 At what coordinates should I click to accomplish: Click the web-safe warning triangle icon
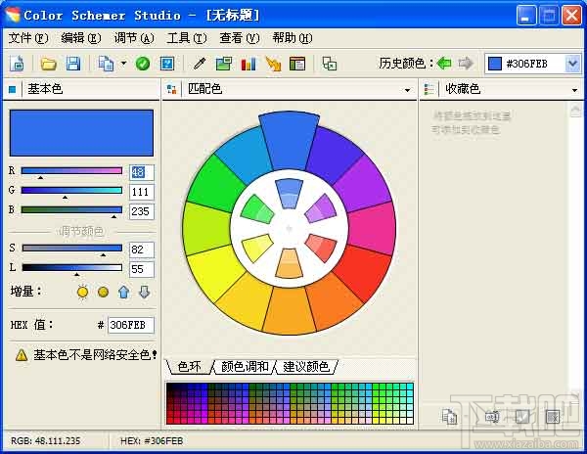tap(22, 355)
